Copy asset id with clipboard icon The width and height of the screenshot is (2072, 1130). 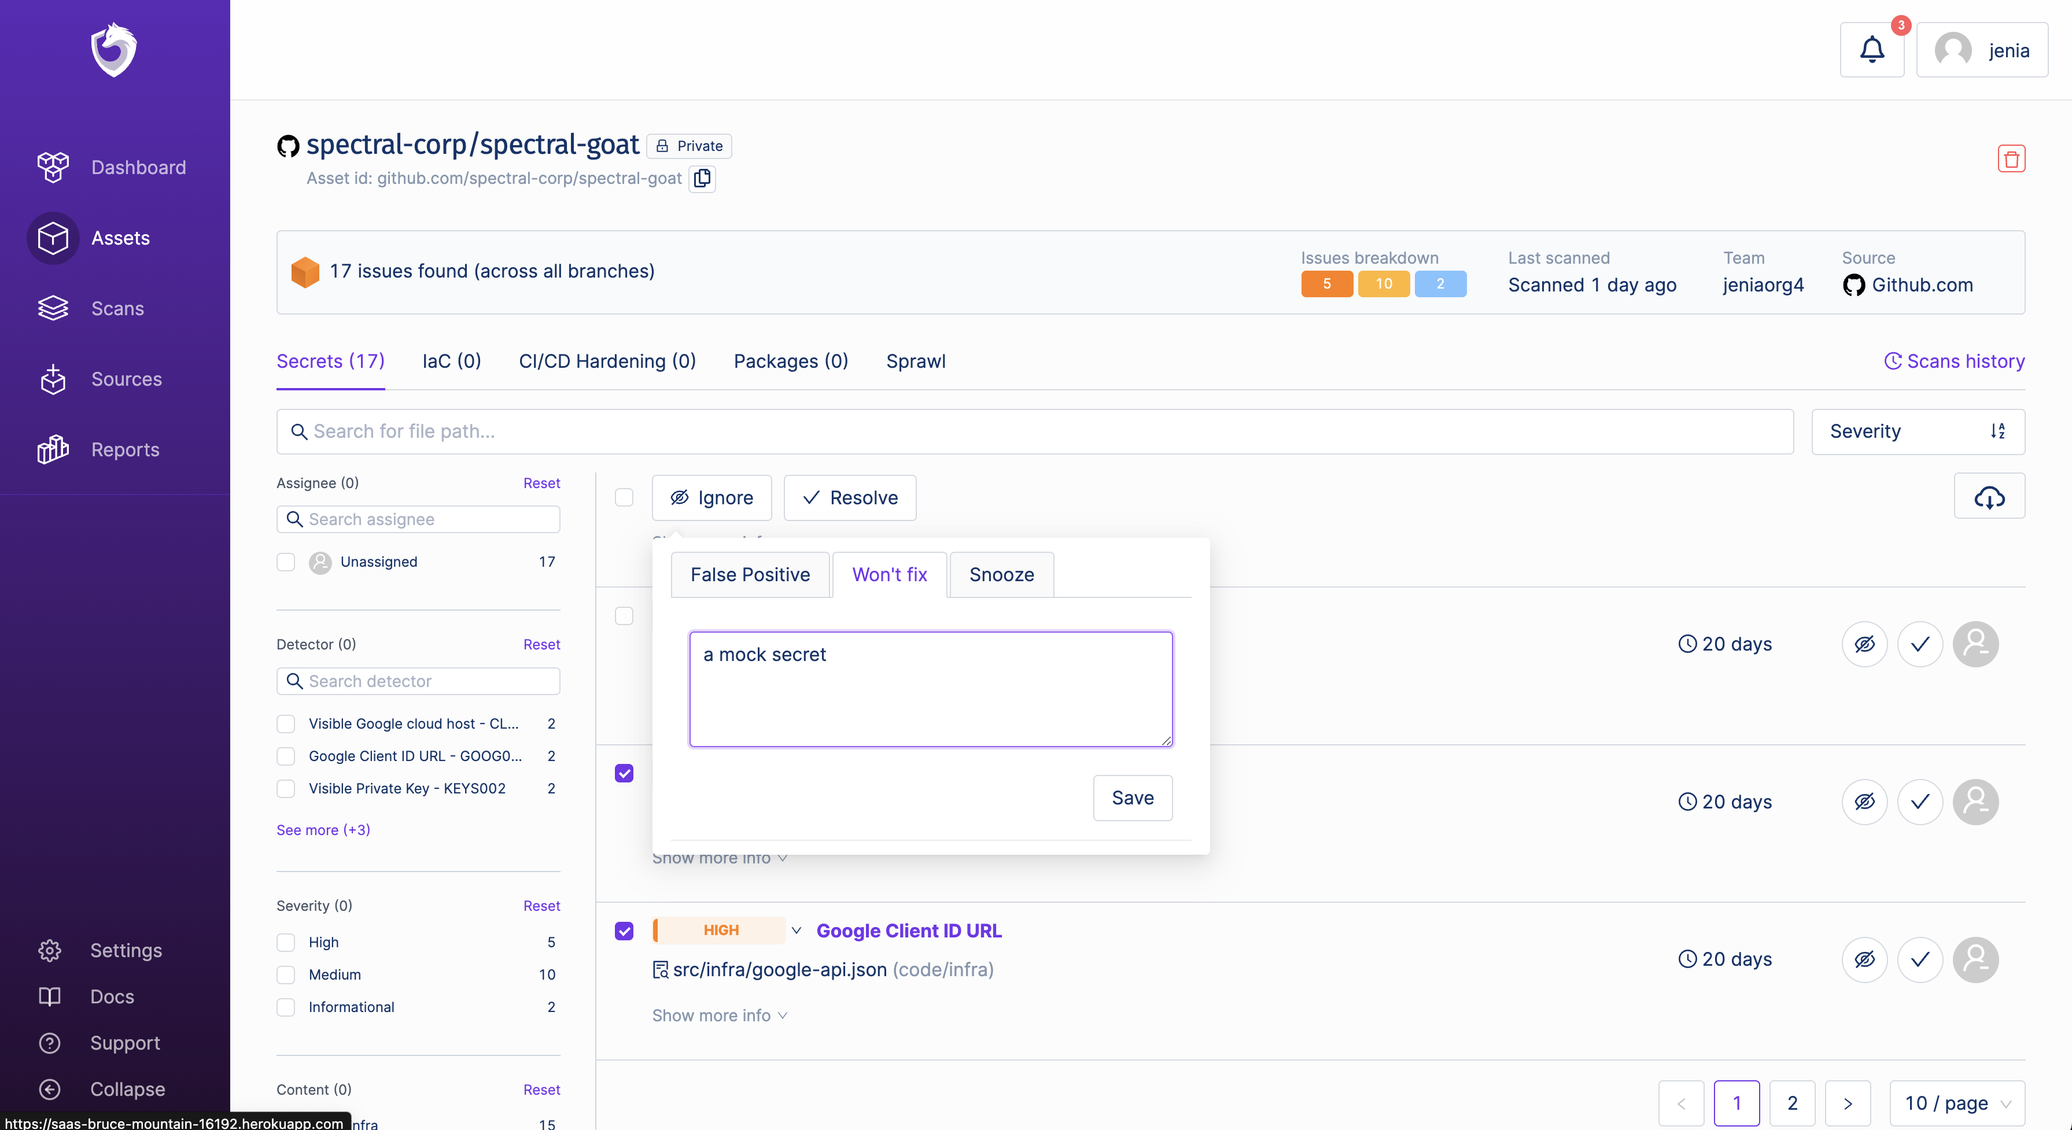coord(702,178)
